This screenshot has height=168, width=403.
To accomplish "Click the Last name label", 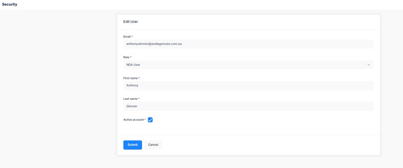I will pyautogui.click(x=130, y=99).
